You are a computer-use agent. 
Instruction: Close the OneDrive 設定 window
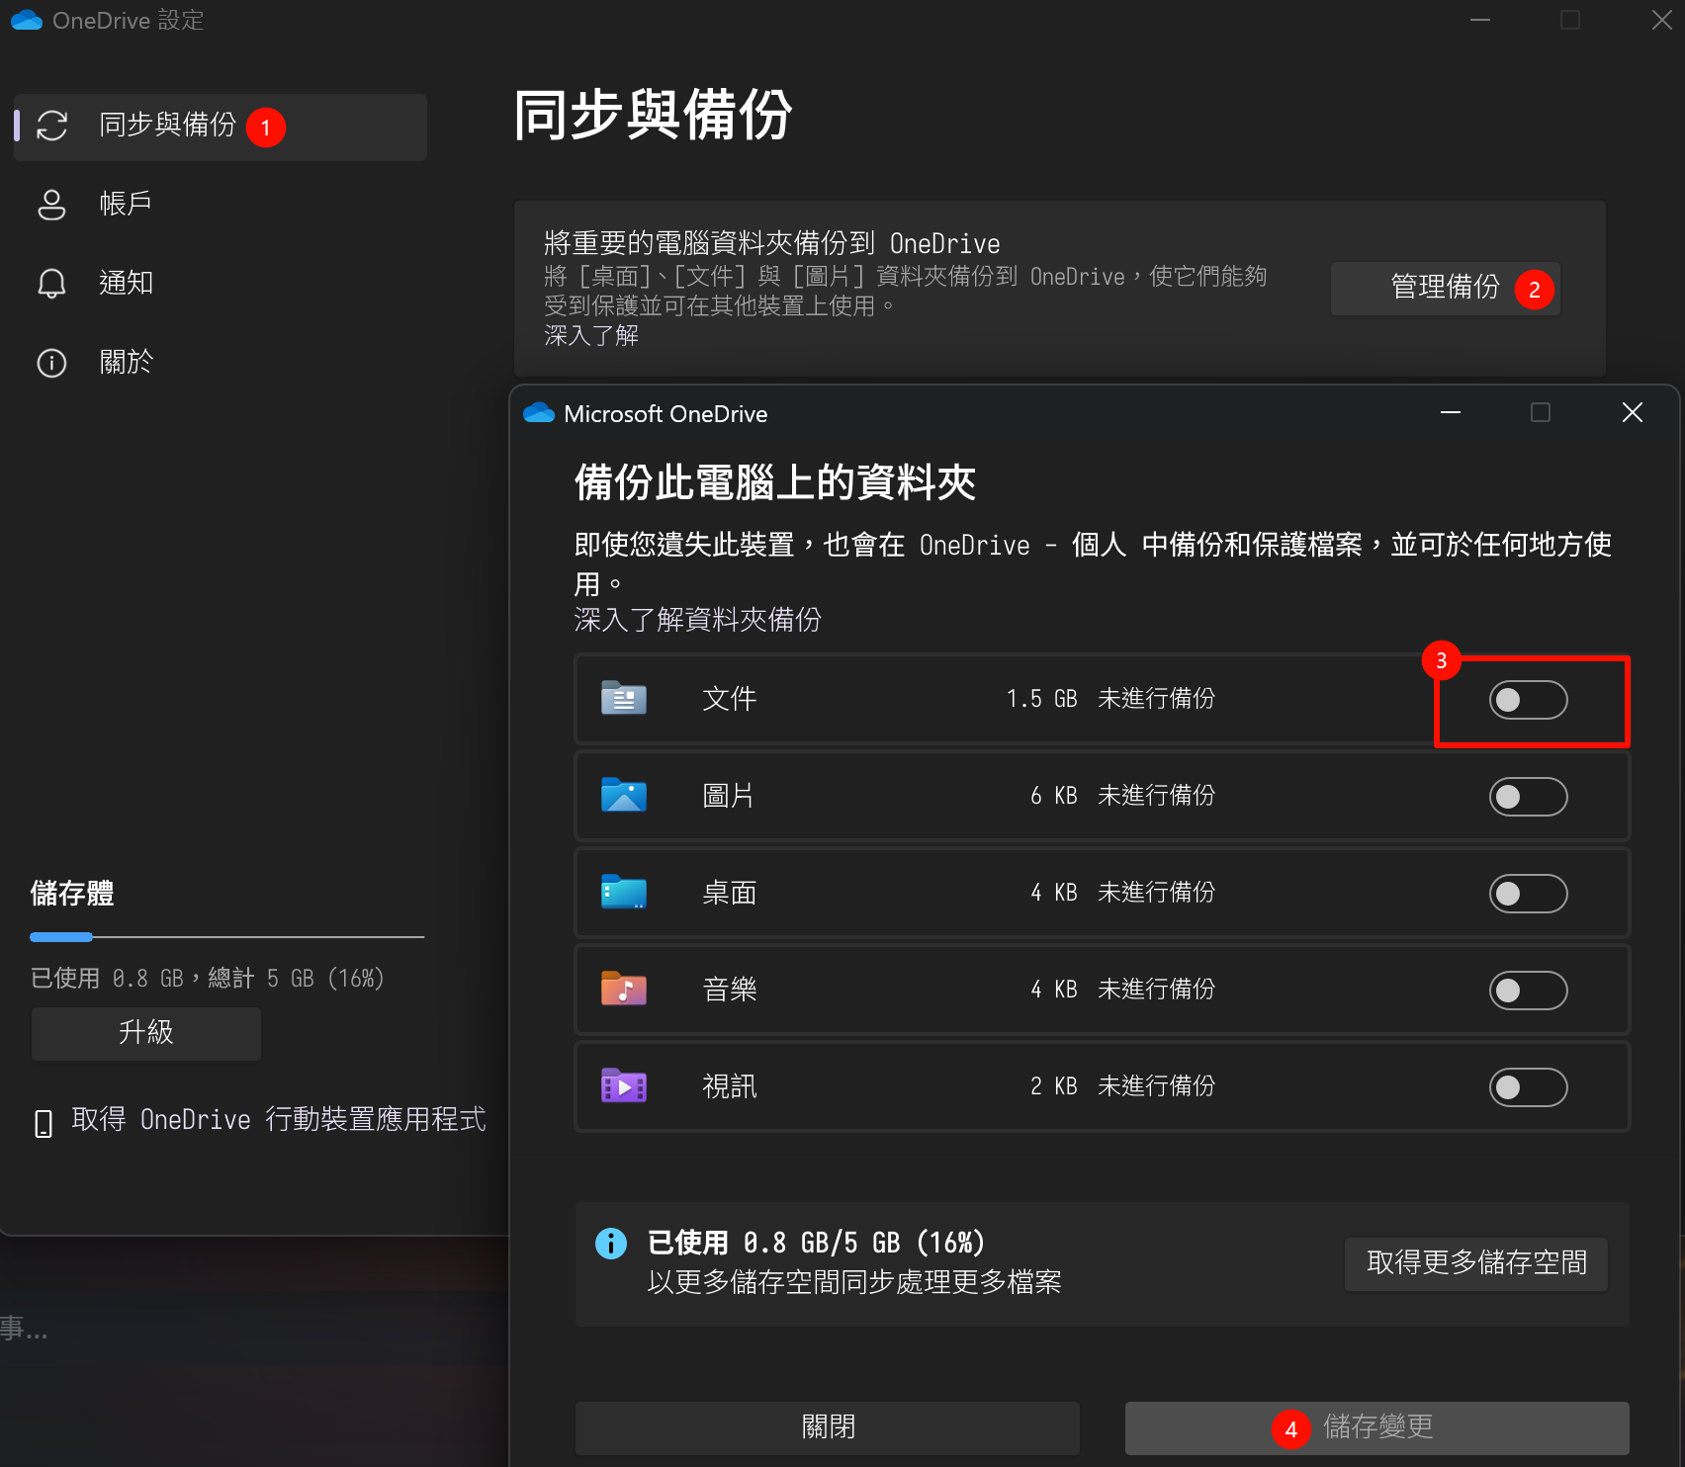[1662, 20]
